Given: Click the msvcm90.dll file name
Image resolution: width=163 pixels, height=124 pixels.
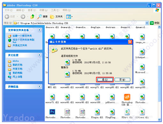Looking at the screenshot, I should (82, 87).
